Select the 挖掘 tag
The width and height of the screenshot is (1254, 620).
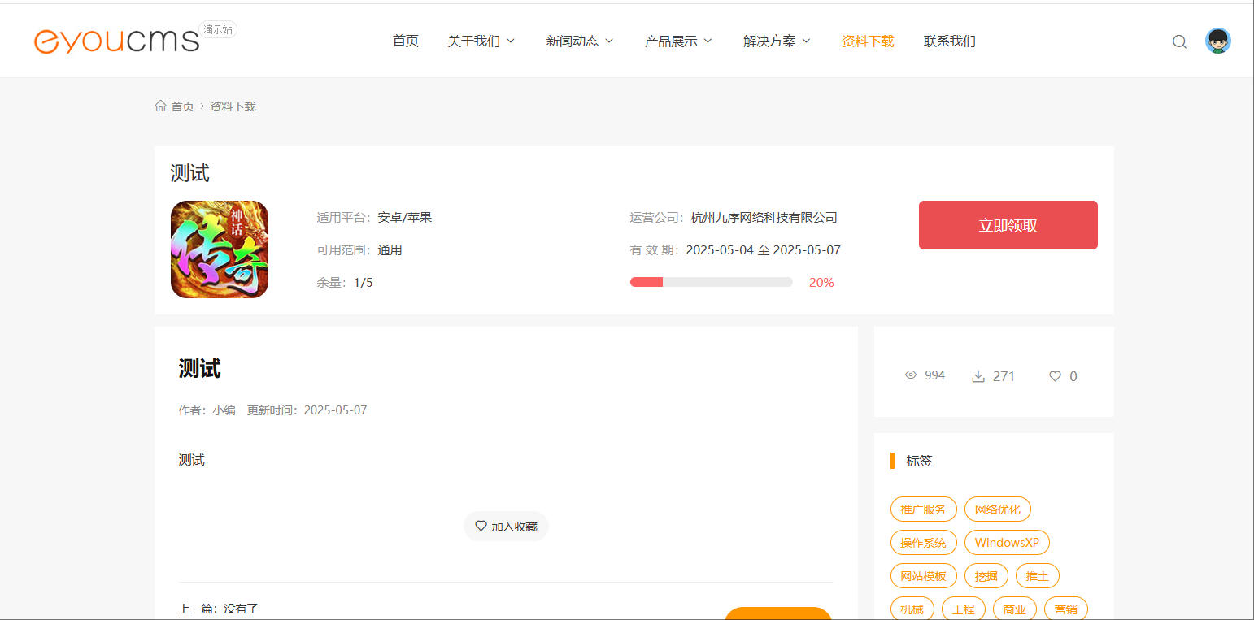coord(986,576)
